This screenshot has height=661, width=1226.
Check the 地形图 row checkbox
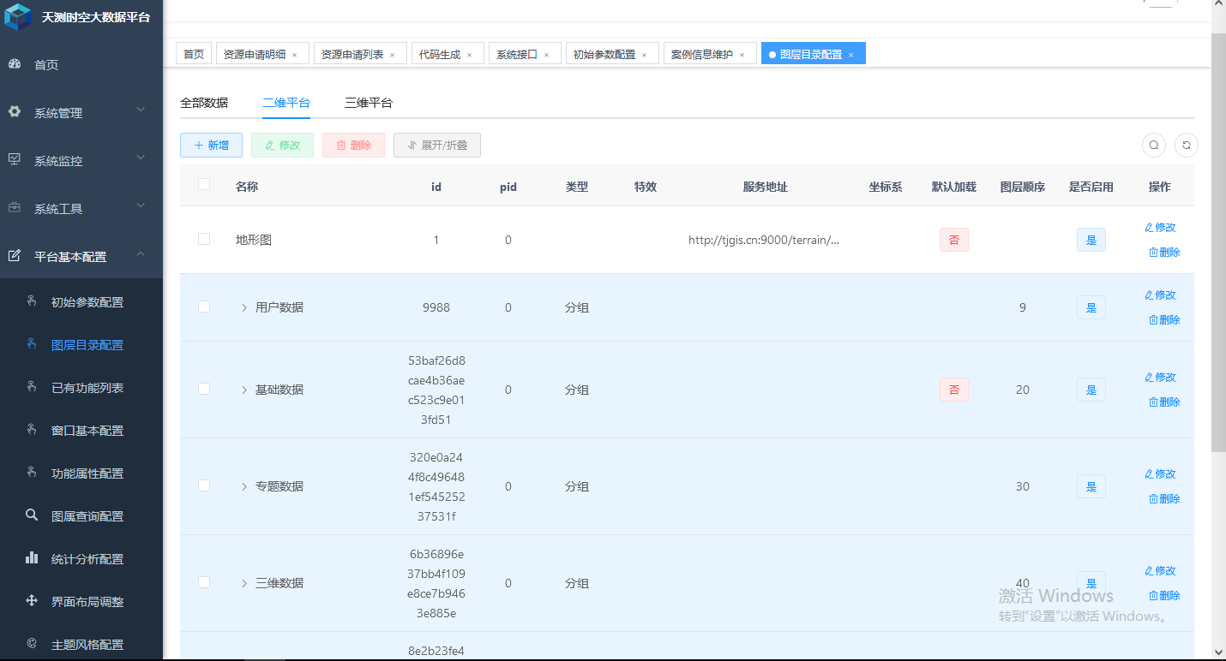(x=204, y=239)
